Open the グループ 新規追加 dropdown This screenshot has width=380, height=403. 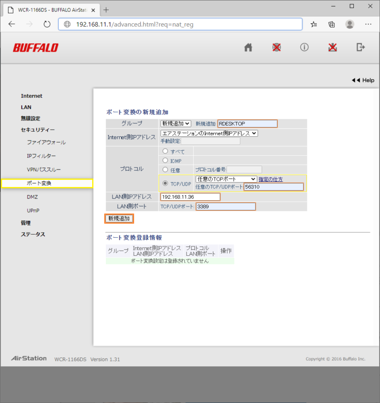(176, 123)
